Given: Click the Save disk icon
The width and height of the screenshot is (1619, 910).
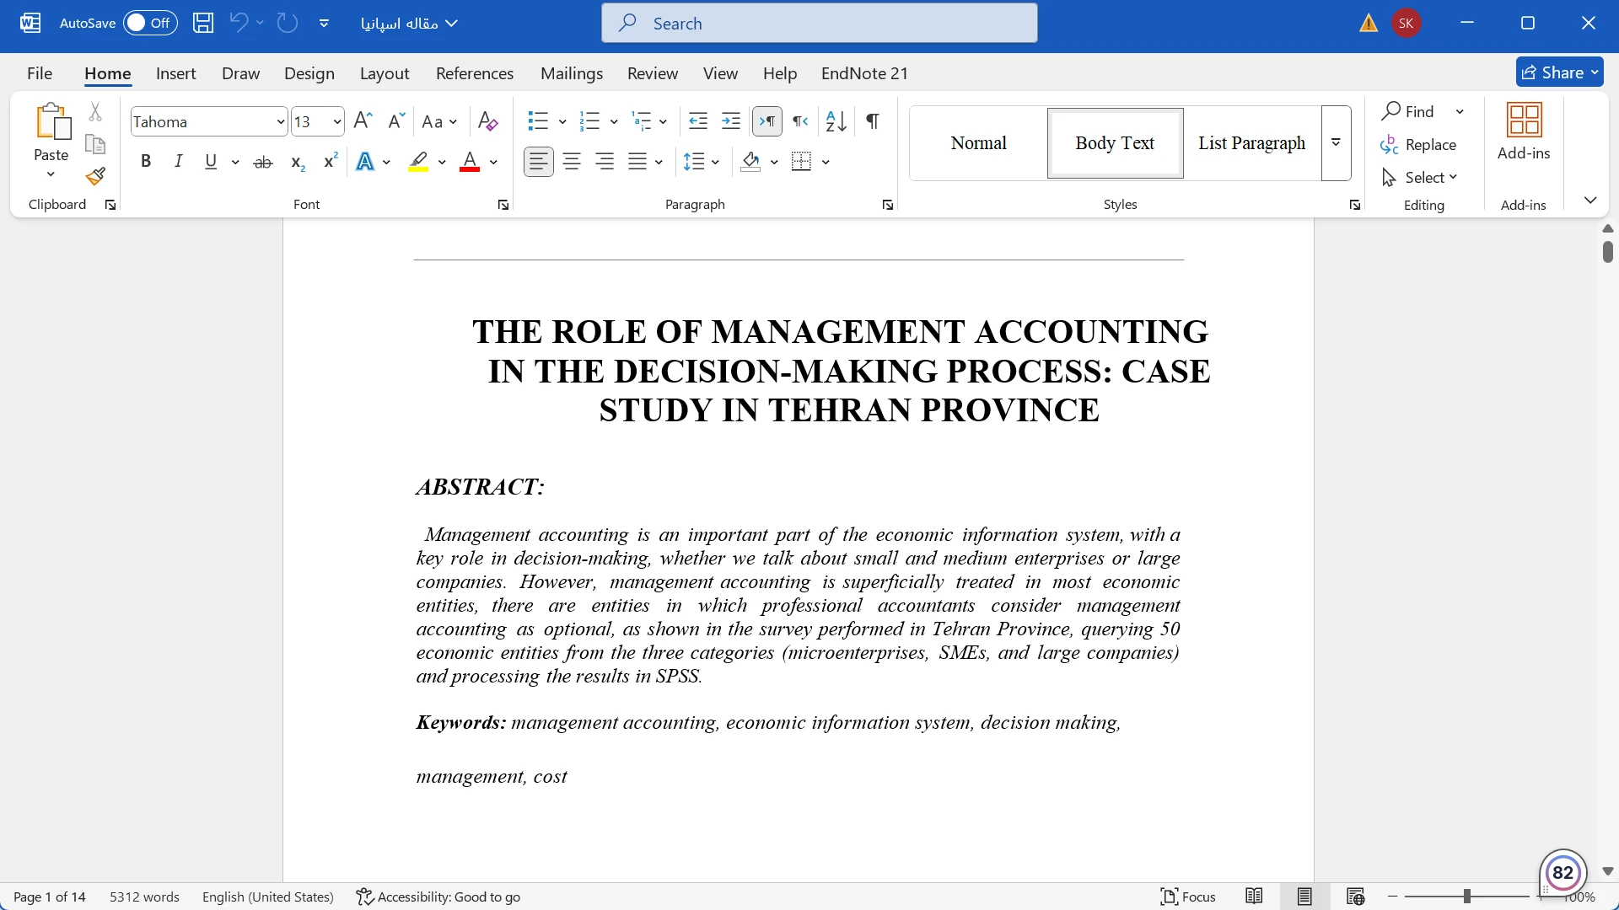Looking at the screenshot, I should coord(203,23).
